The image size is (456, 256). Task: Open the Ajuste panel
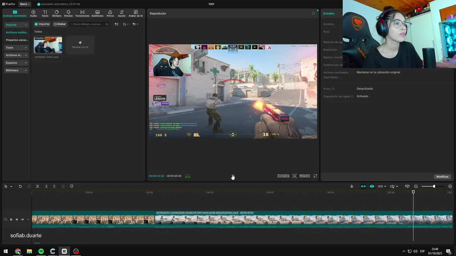(x=122, y=14)
